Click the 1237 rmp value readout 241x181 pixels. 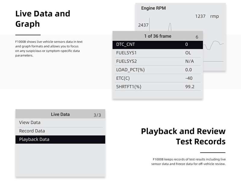[207, 16]
